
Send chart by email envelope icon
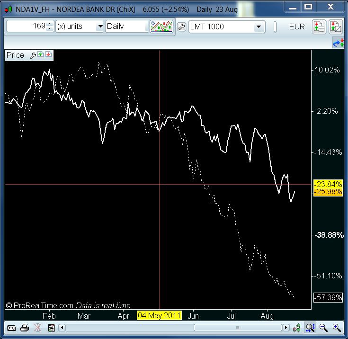coord(11,328)
